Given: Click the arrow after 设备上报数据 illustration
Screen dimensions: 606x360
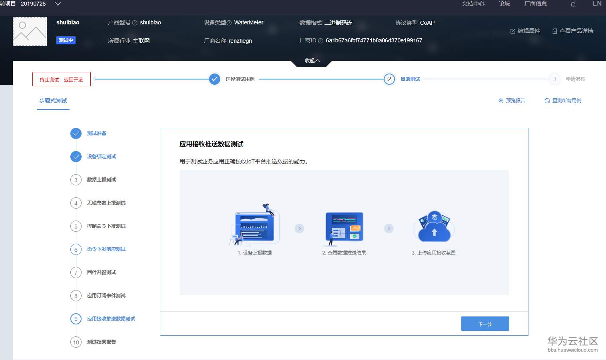Looking at the screenshot, I should click(299, 229).
